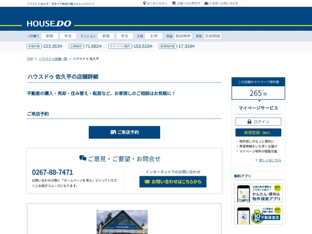312x234 pixels.
Task: Open 店舗へのお問合せ link
Action: point(188,3)
